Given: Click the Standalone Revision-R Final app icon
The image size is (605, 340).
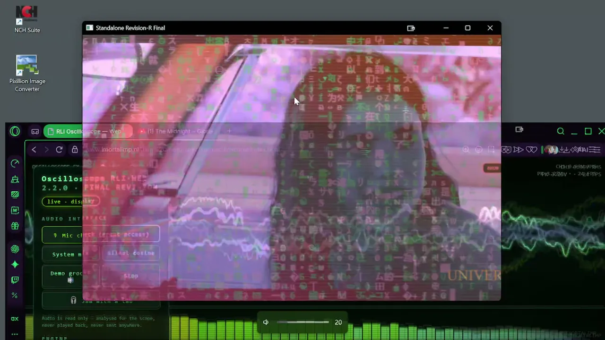Looking at the screenshot, I should click(89, 28).
